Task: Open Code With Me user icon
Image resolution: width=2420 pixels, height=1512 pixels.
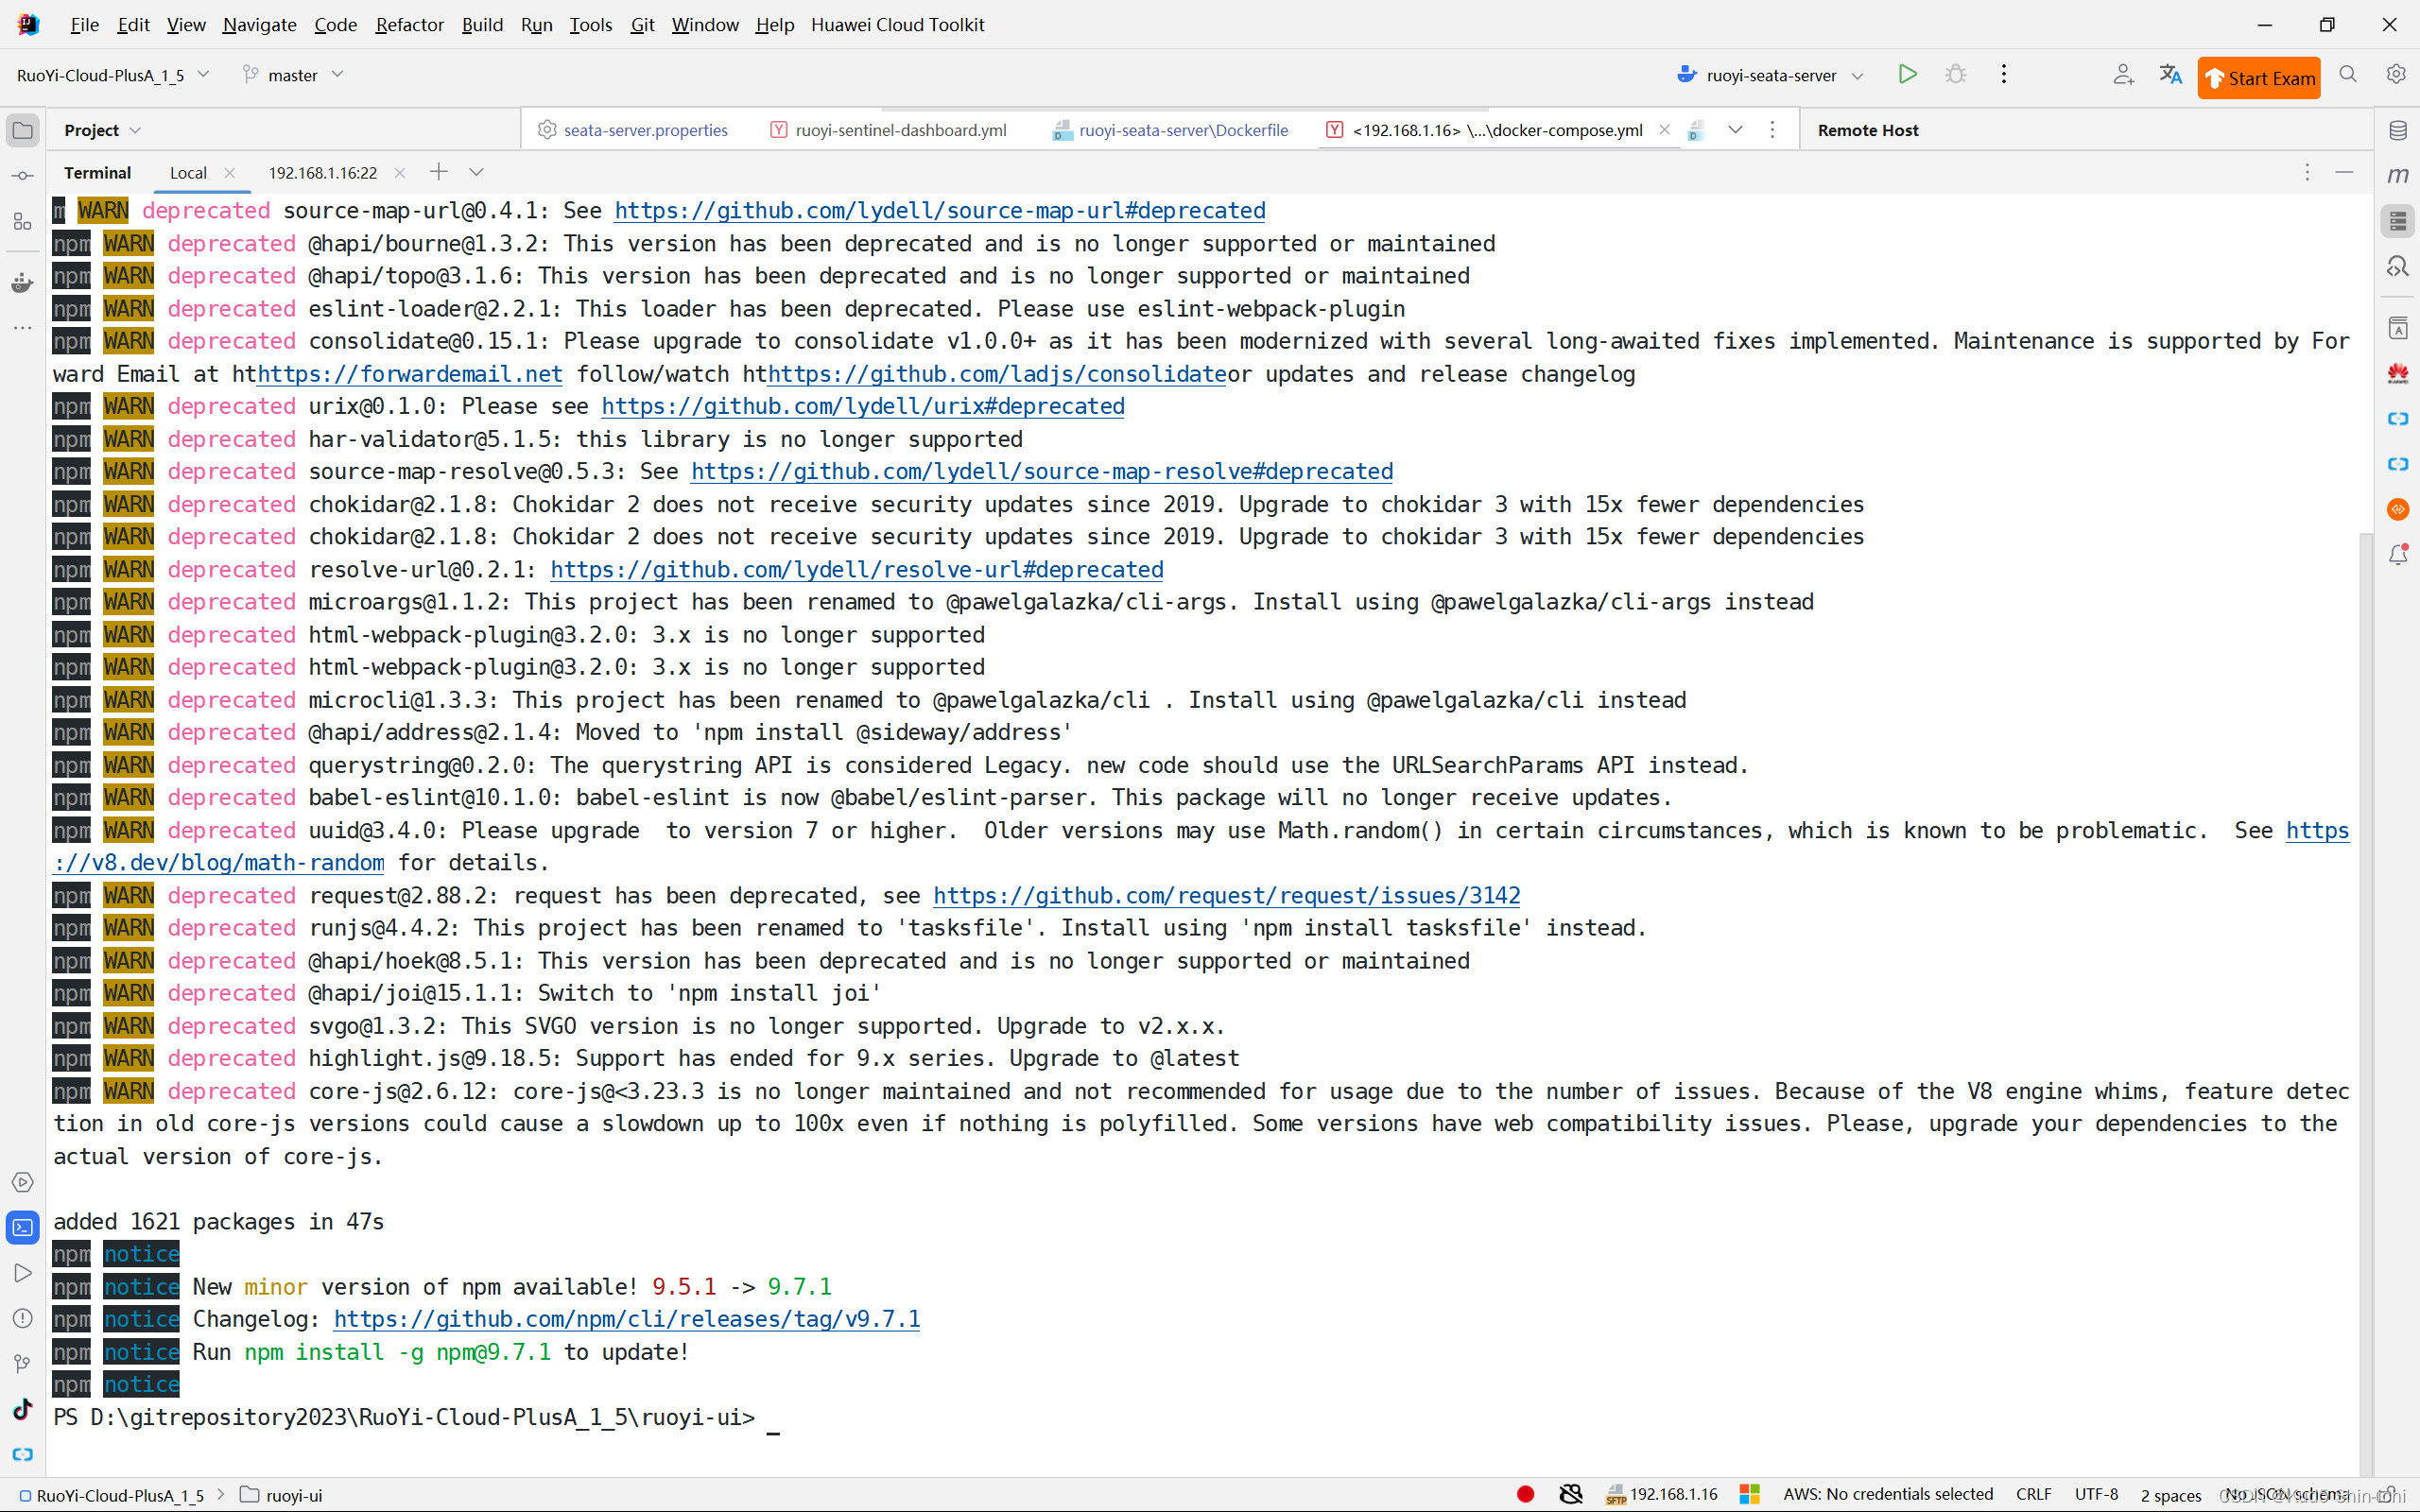Action: tap(2123, 75)
